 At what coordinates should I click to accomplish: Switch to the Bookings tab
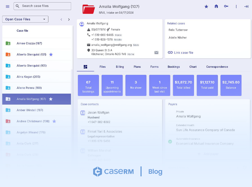tap(174, 67)
